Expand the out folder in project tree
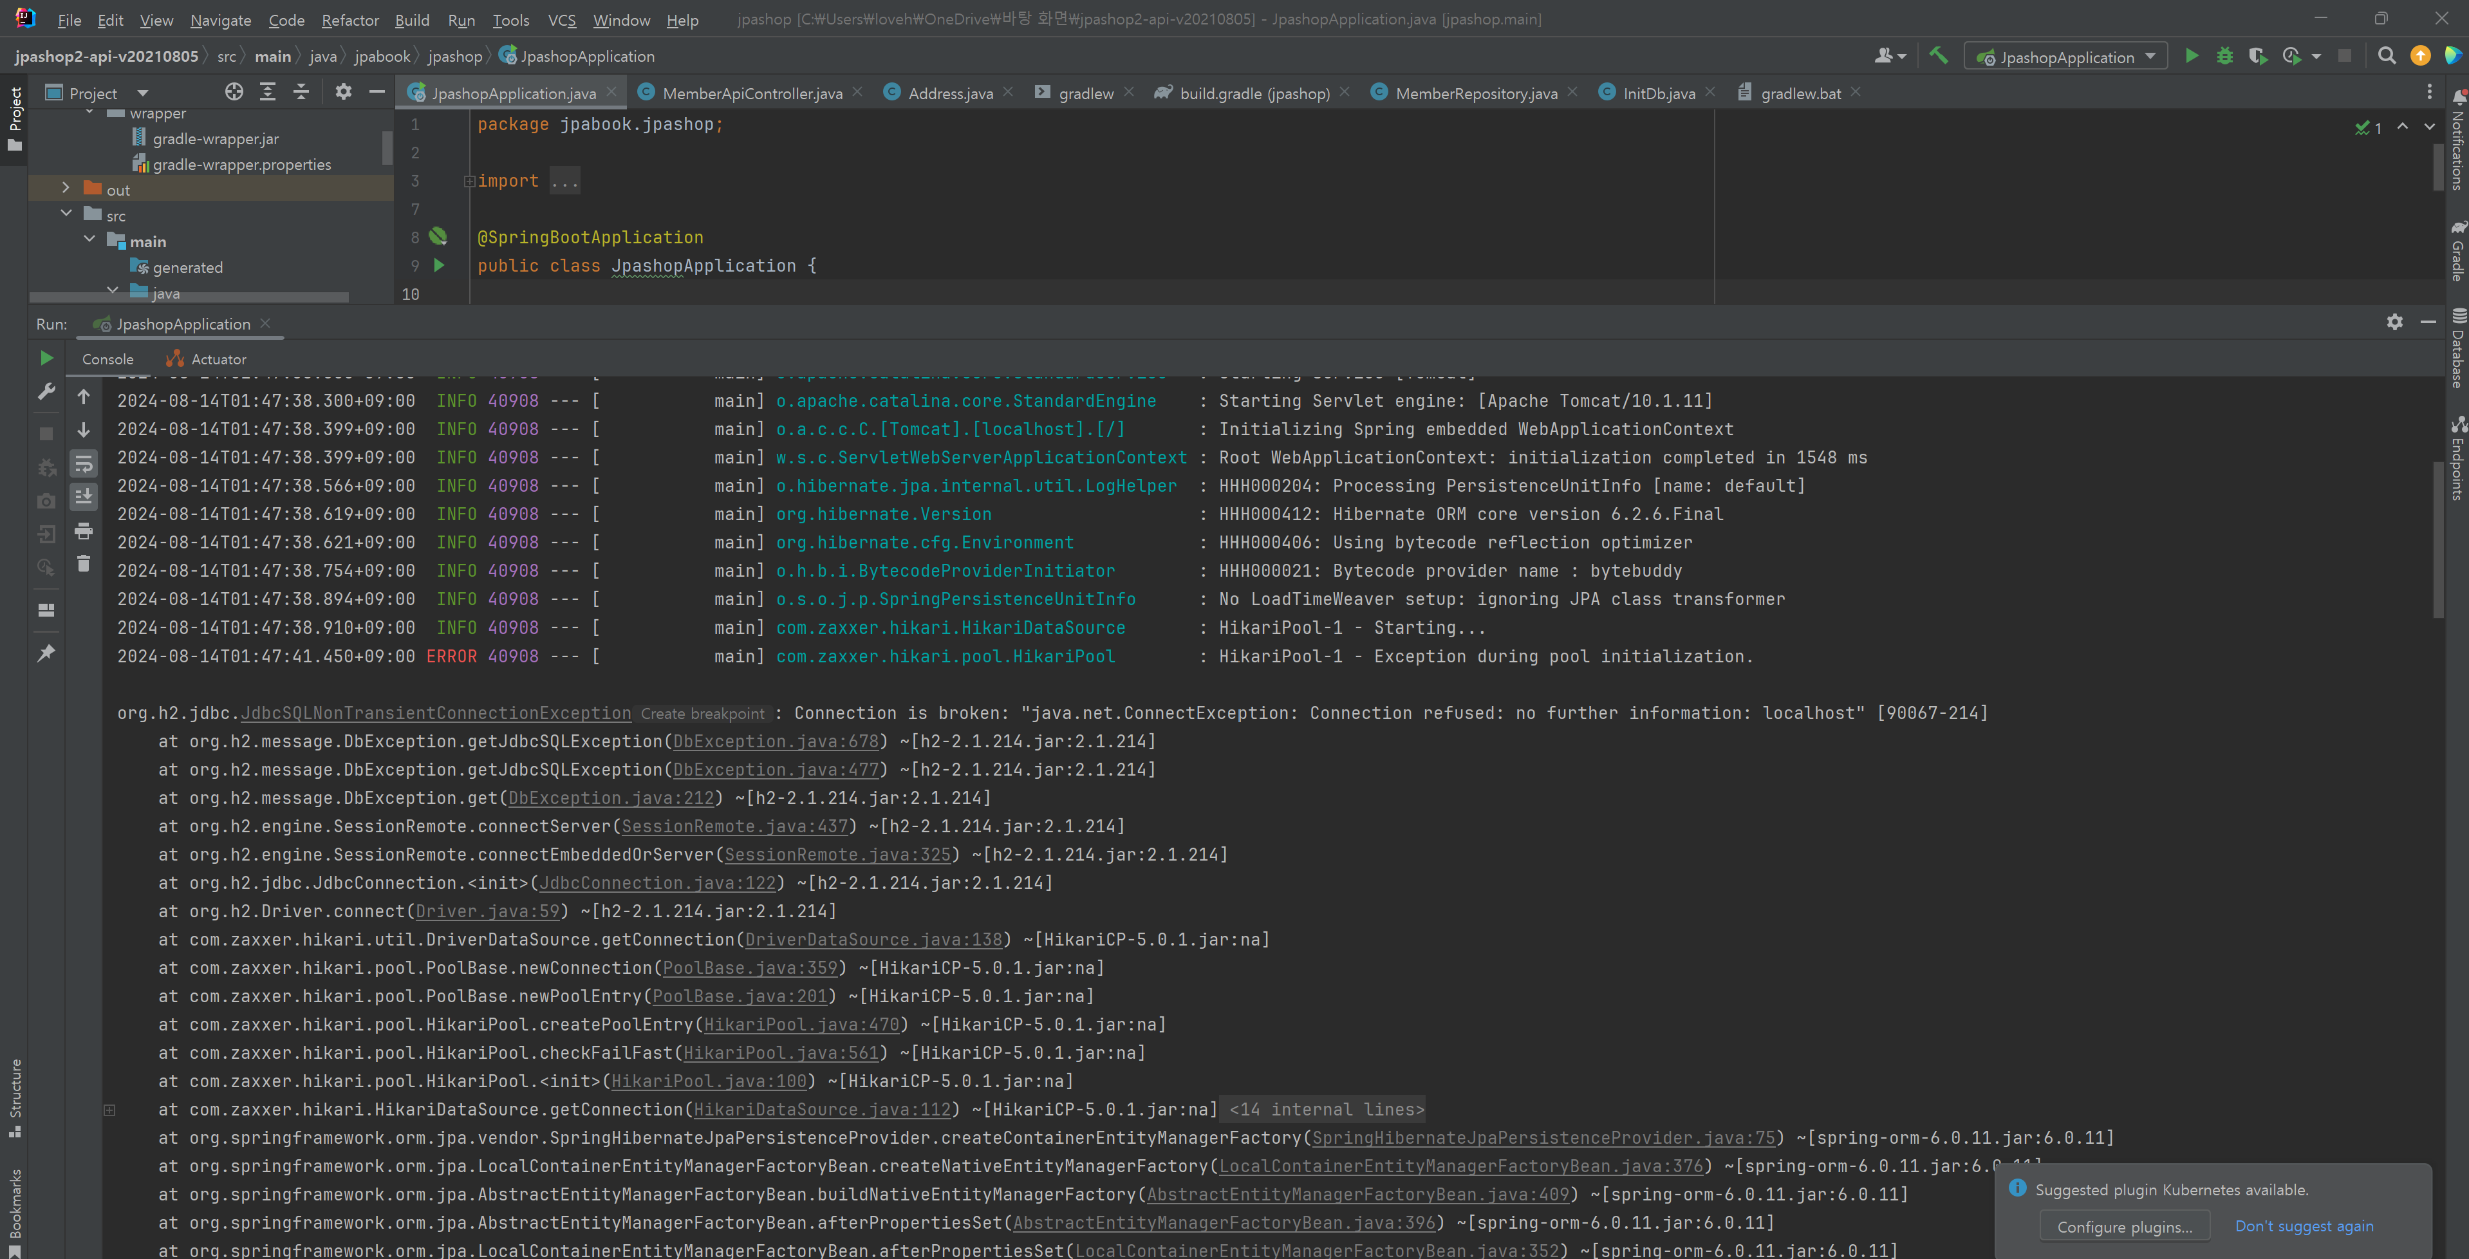Viewport: 2469px width, 1259px height. [65, 189]
